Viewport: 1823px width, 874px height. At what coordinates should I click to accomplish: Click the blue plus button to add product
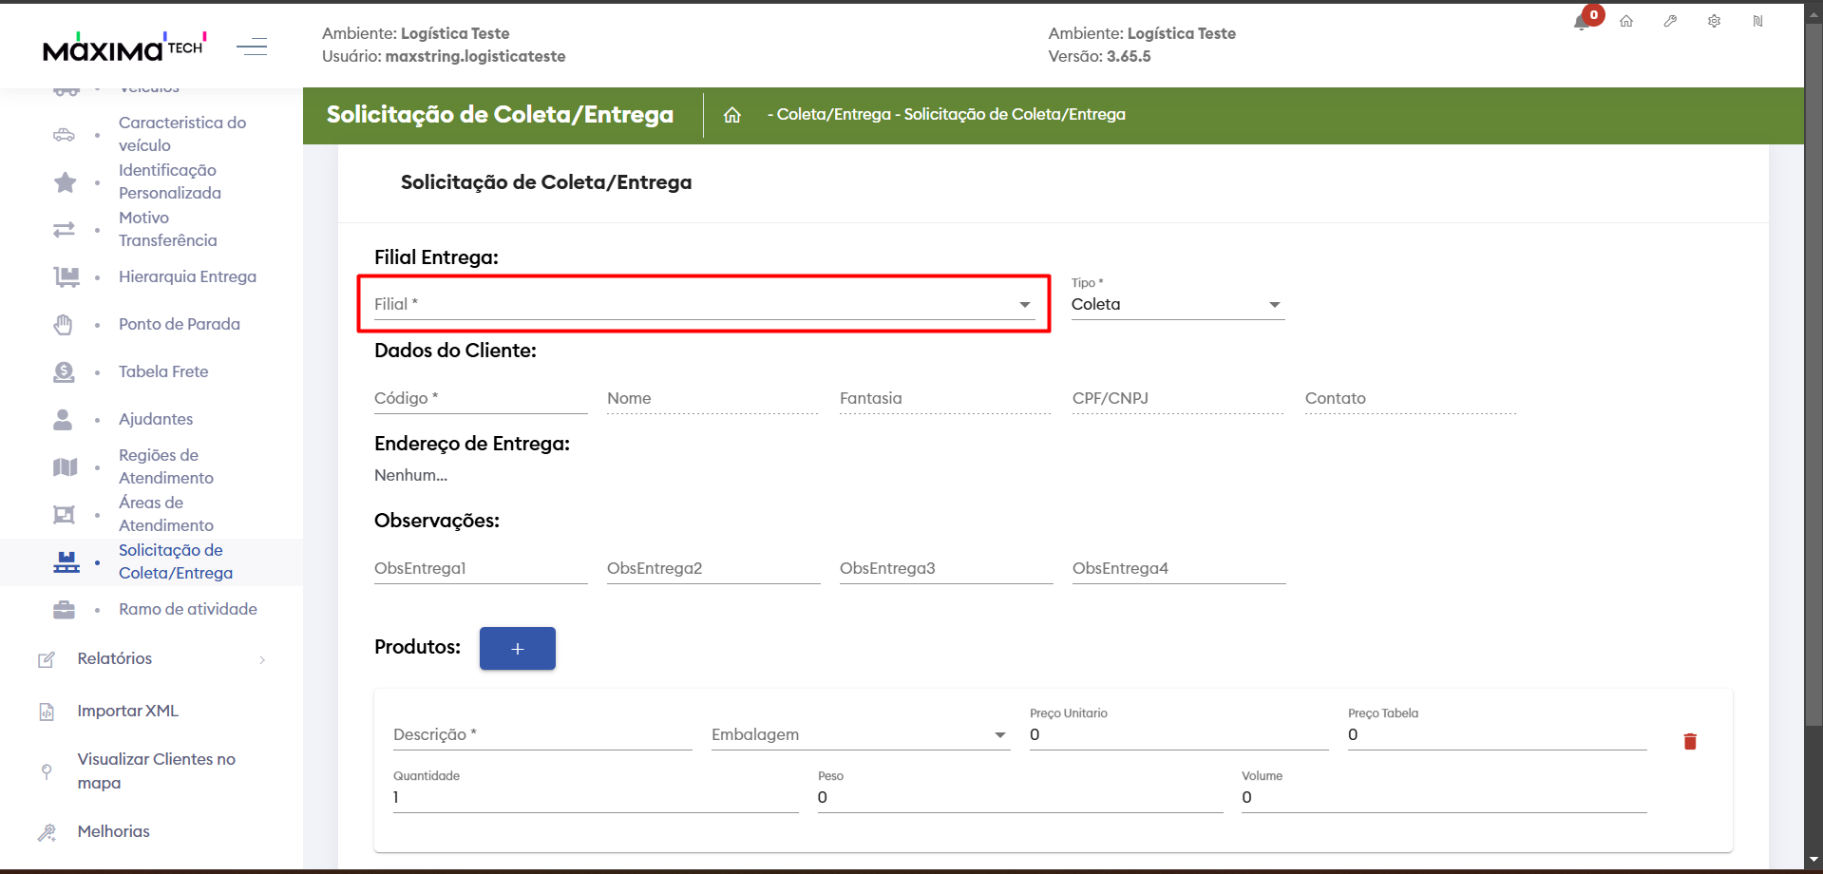click(518, 649)
